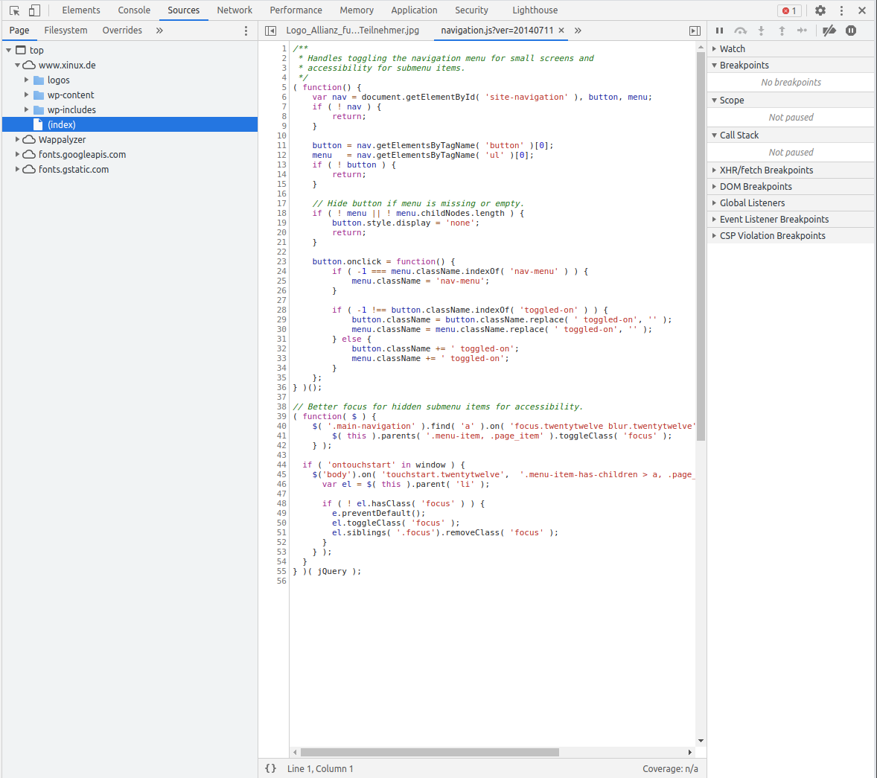Click the pretty print braces icon
The height and width of the screenshot is (778, 877).
click(271, 768)
